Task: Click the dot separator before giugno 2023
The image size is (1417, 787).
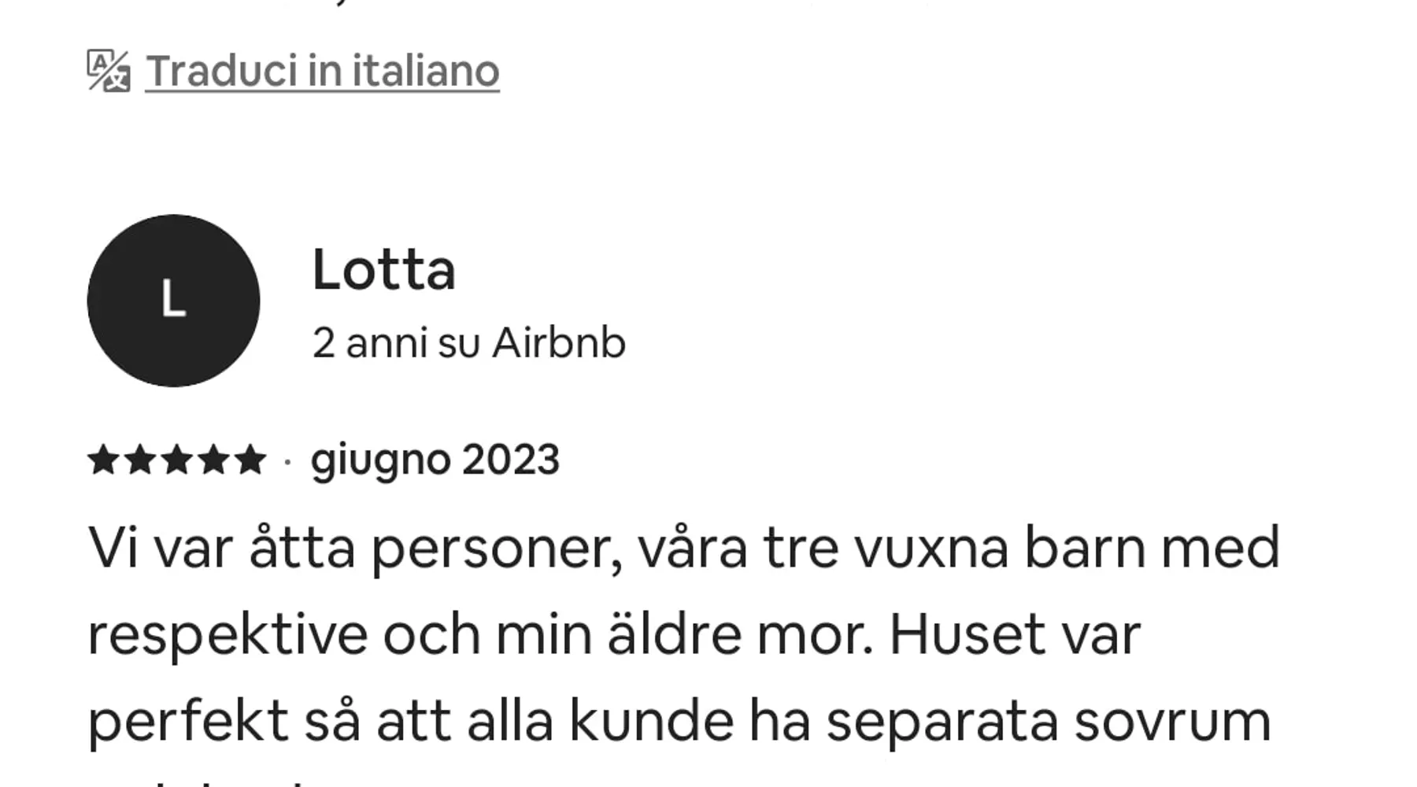Action: [287, 461]
